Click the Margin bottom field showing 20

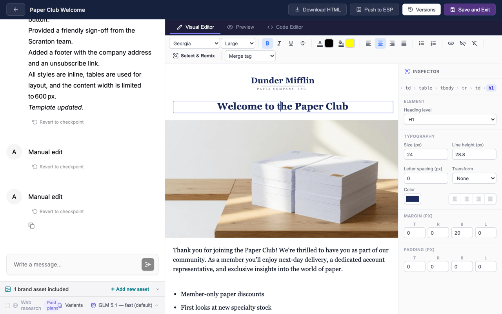point(462,233)
